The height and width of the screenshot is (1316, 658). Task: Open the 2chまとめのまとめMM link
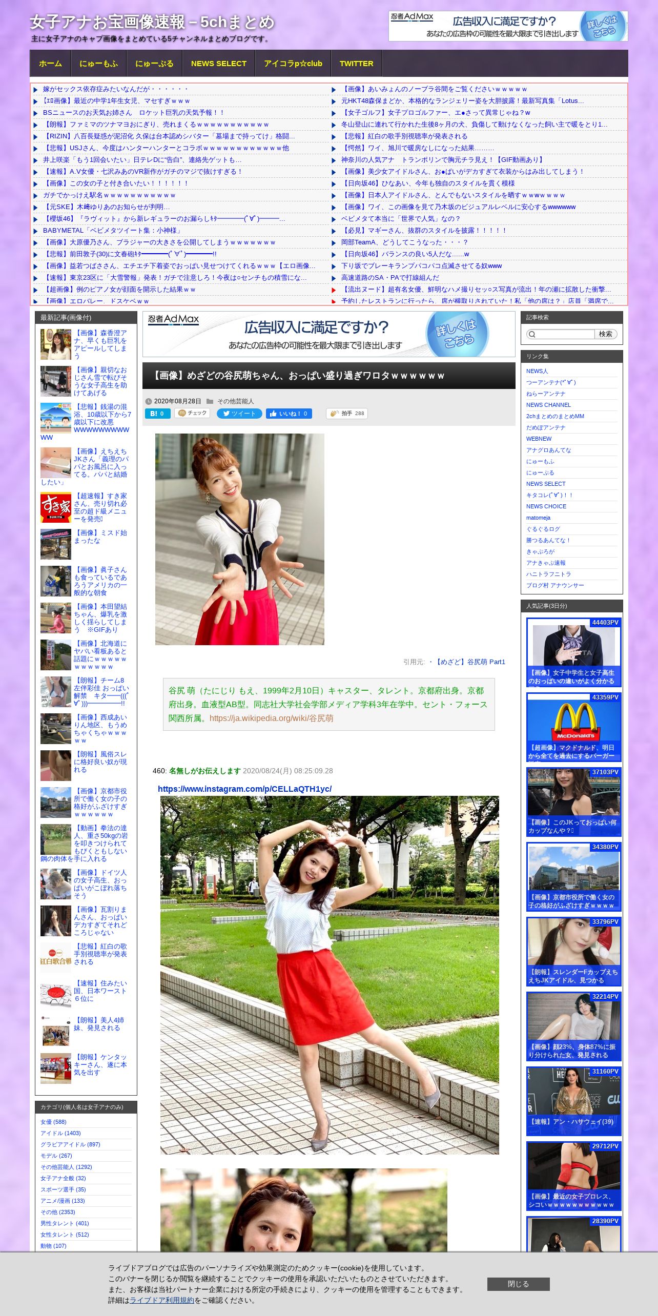tap(555, 416)
